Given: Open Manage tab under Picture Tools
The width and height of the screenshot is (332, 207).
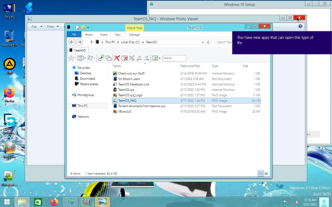Looking at the screenshot, I should (134, 34).
